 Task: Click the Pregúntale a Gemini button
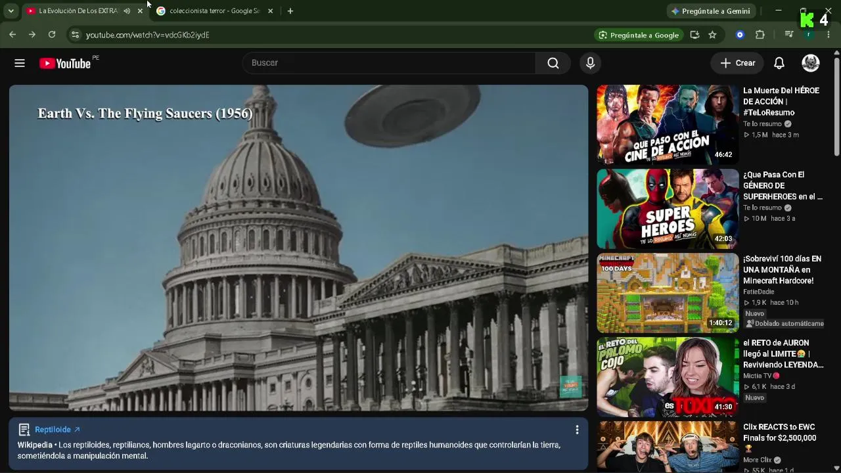pos(710,11)
